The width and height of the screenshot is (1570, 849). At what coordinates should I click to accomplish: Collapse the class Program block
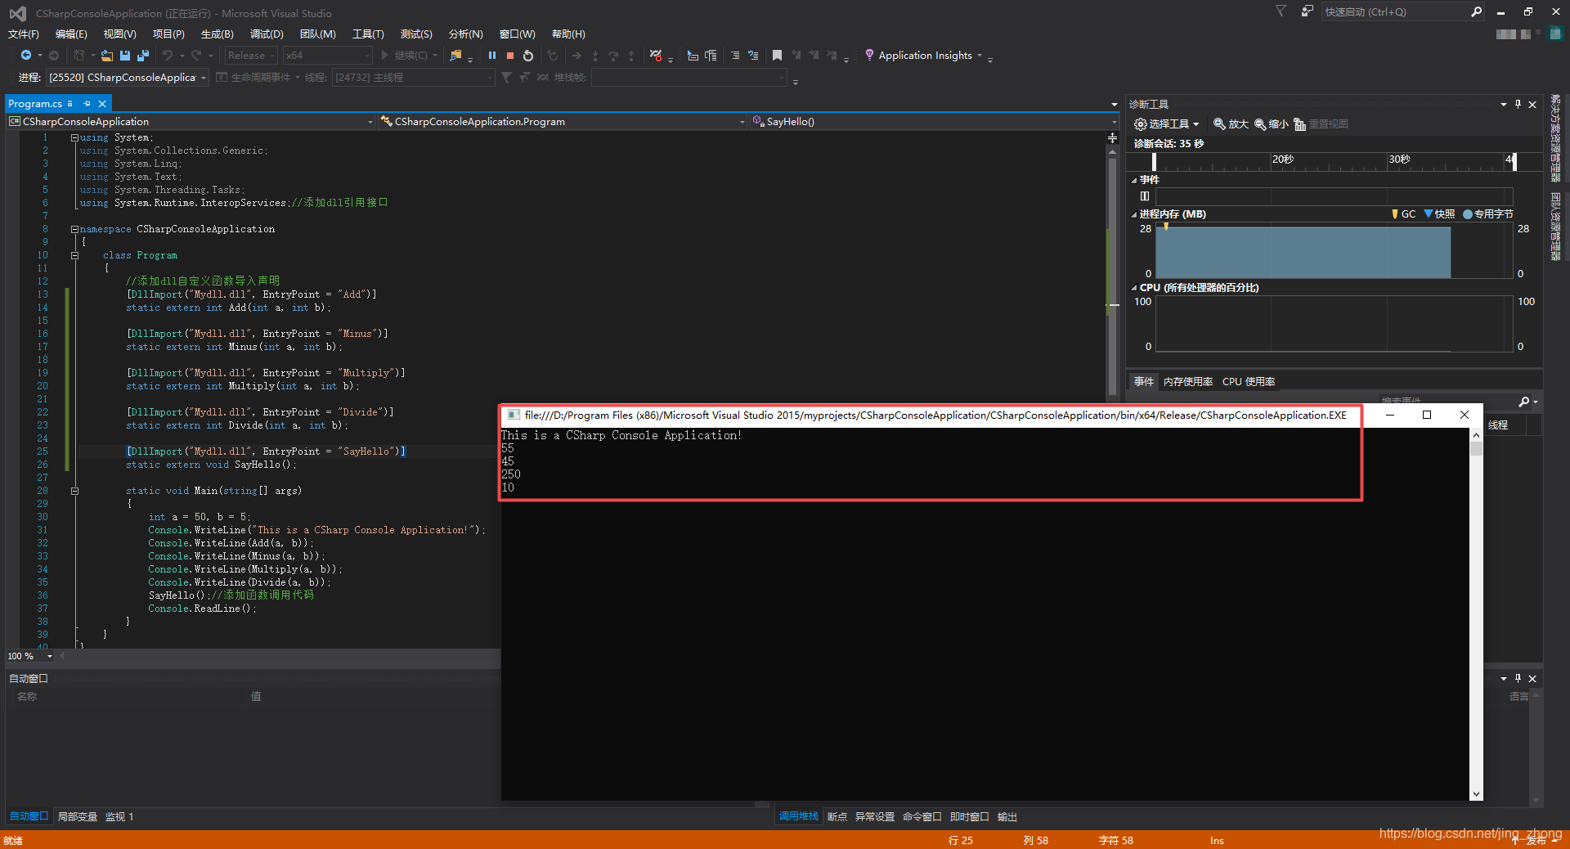click(74, 255)
